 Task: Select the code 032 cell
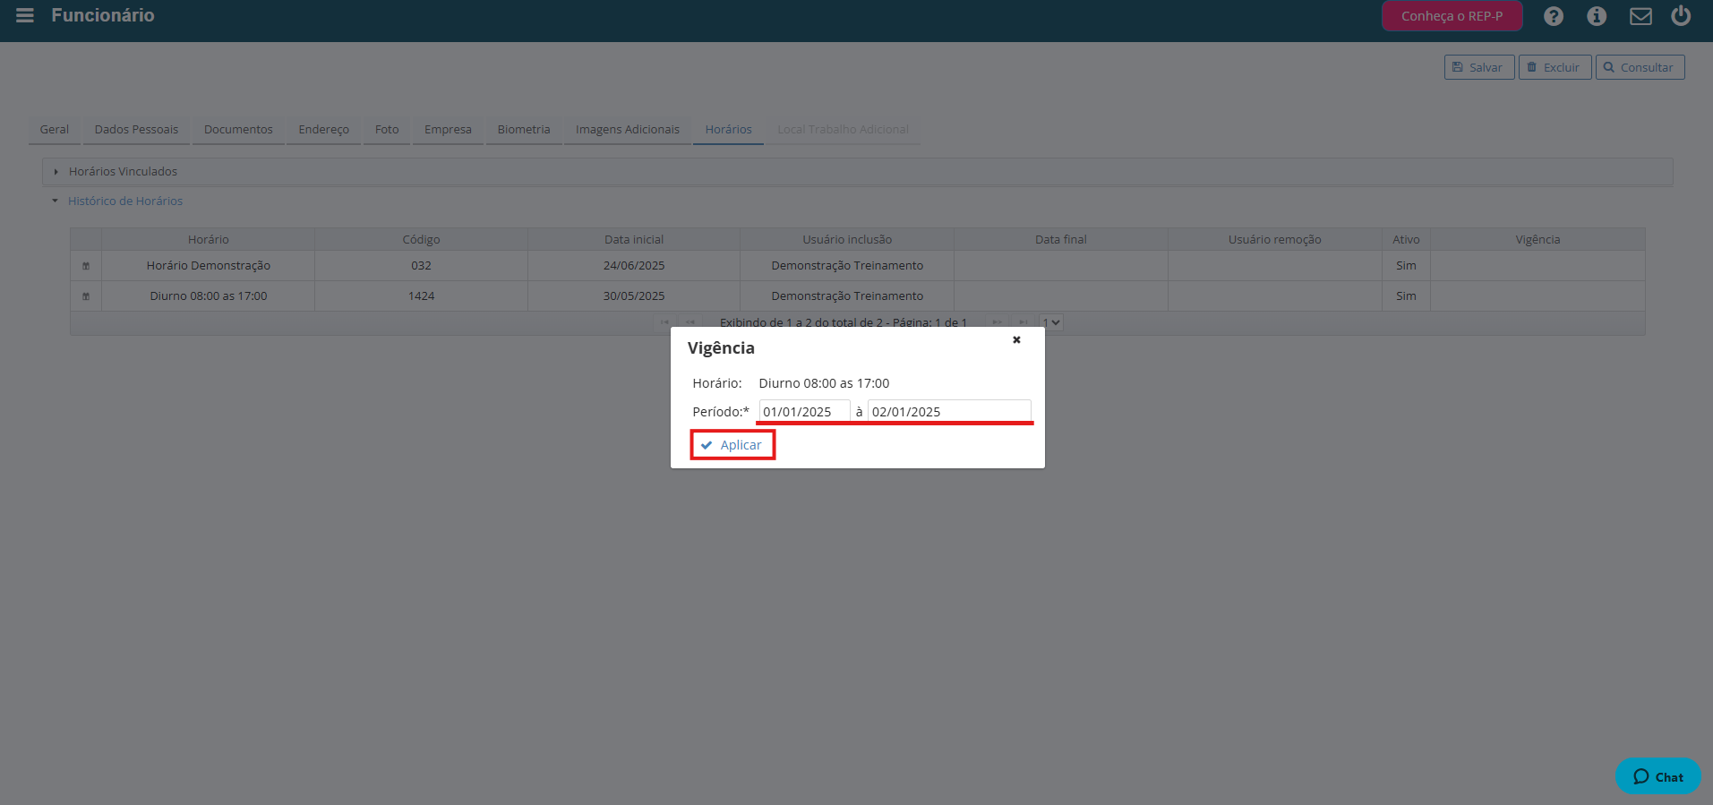(x=421, y=266)
